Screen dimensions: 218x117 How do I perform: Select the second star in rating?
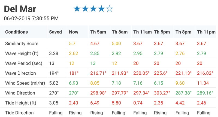click(x=85, y=9)
